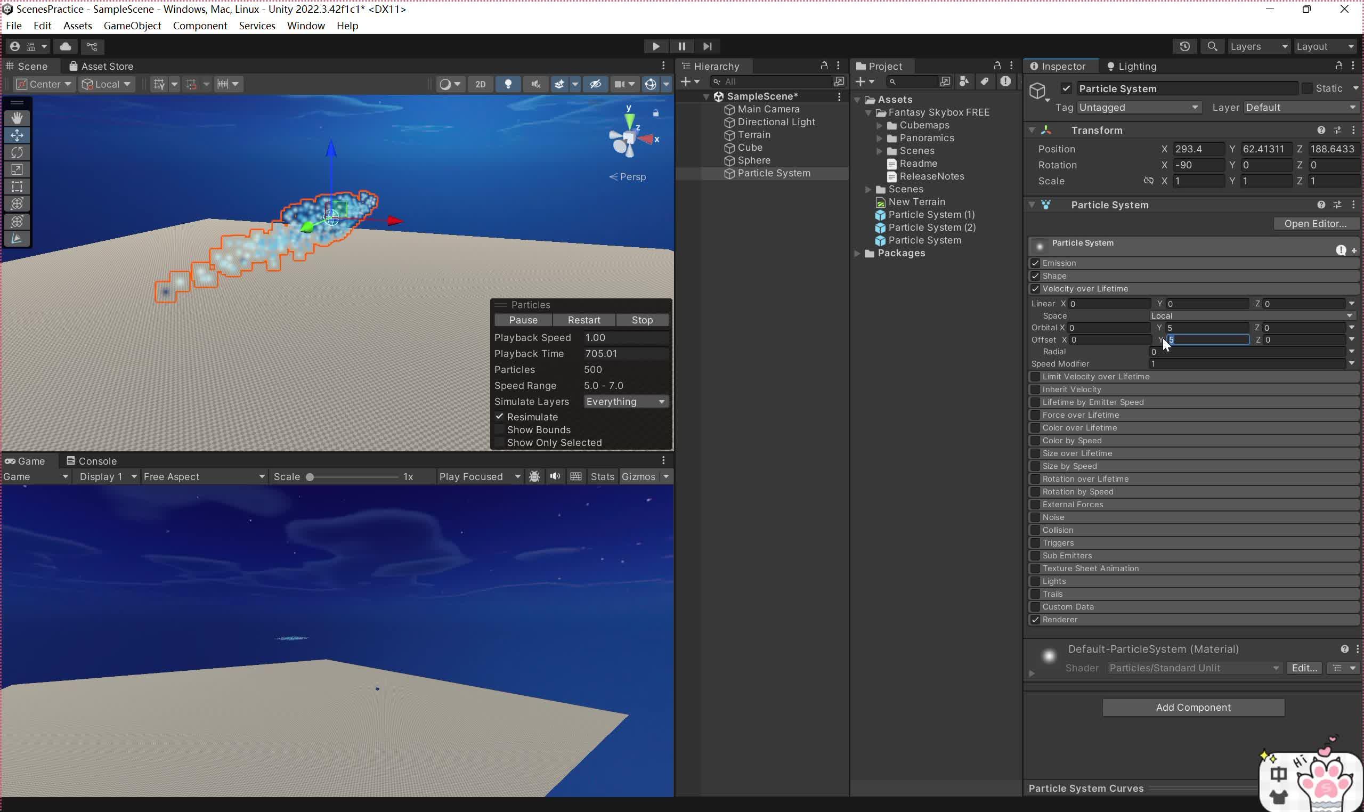Enable Limit Velocity over Lifetime
The height and width of the screenshot is (812, 1364).
1035,377
